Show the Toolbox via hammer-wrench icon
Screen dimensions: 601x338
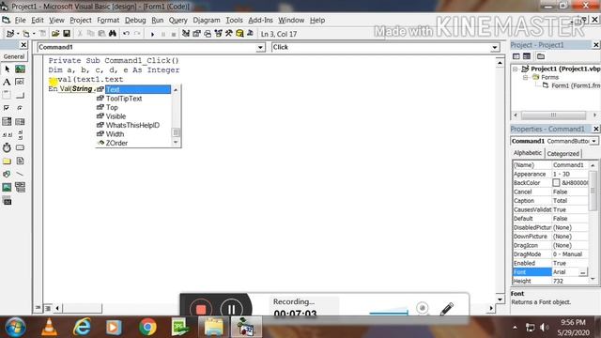[229, 34]
